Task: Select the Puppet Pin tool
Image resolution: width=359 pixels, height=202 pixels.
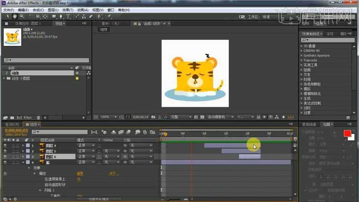Action: pyautogui.click(x=109, y=16)
